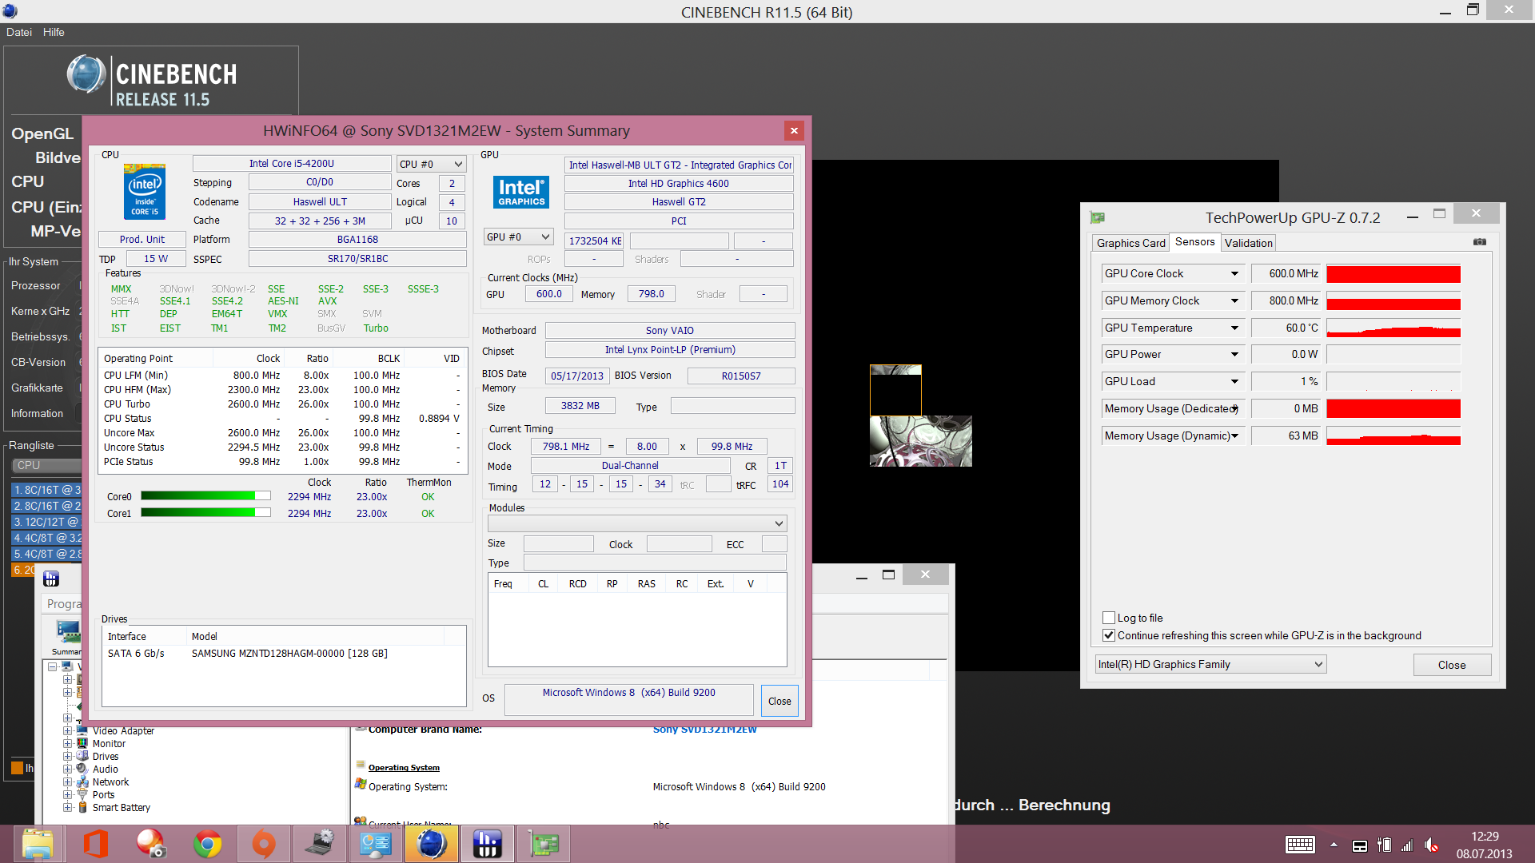Click the Memory Usage (Dynamic) graph
Viewport: 1535px width, 863px height.
tap(1393, 436)
